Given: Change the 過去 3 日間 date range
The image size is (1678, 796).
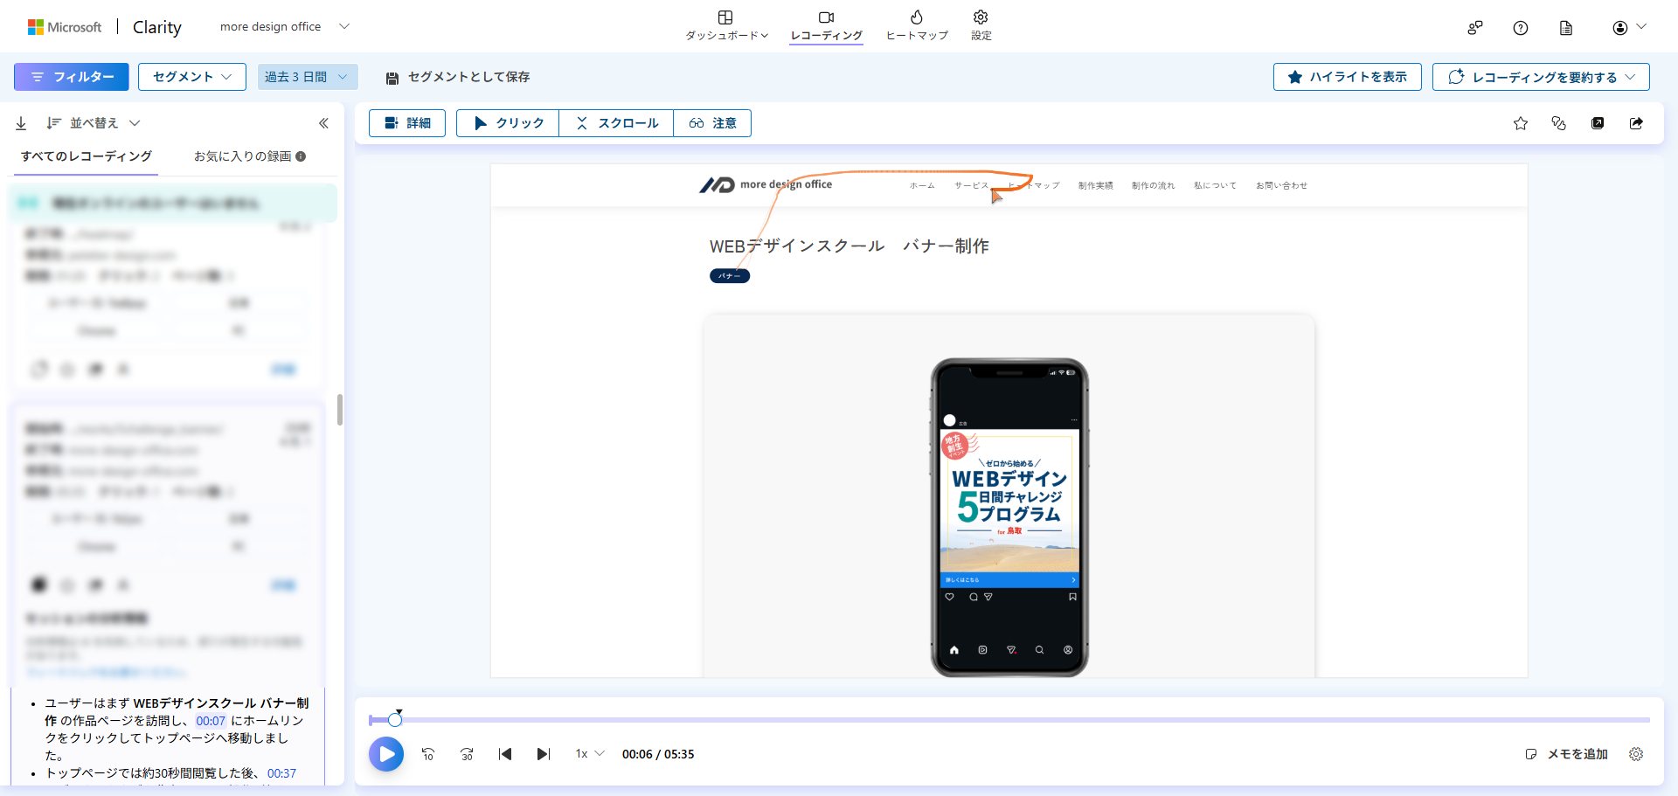Looking at the screenshot, I should [x=308, y=77].
